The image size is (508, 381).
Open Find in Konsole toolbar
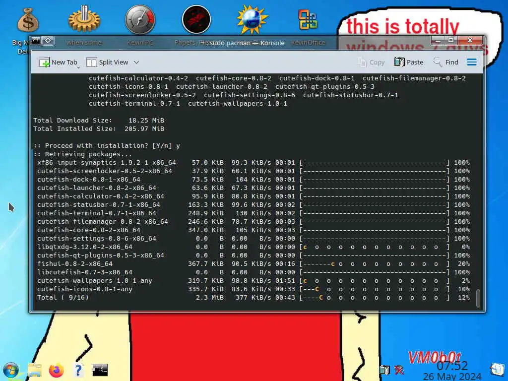click(446, 62)
